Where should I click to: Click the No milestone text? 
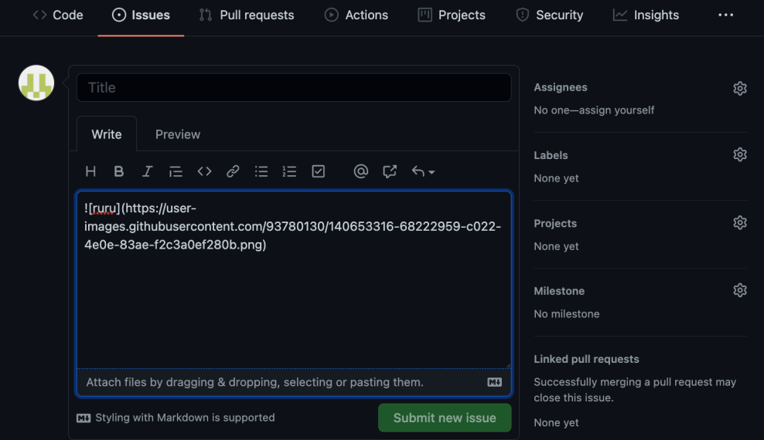point(566,314)
